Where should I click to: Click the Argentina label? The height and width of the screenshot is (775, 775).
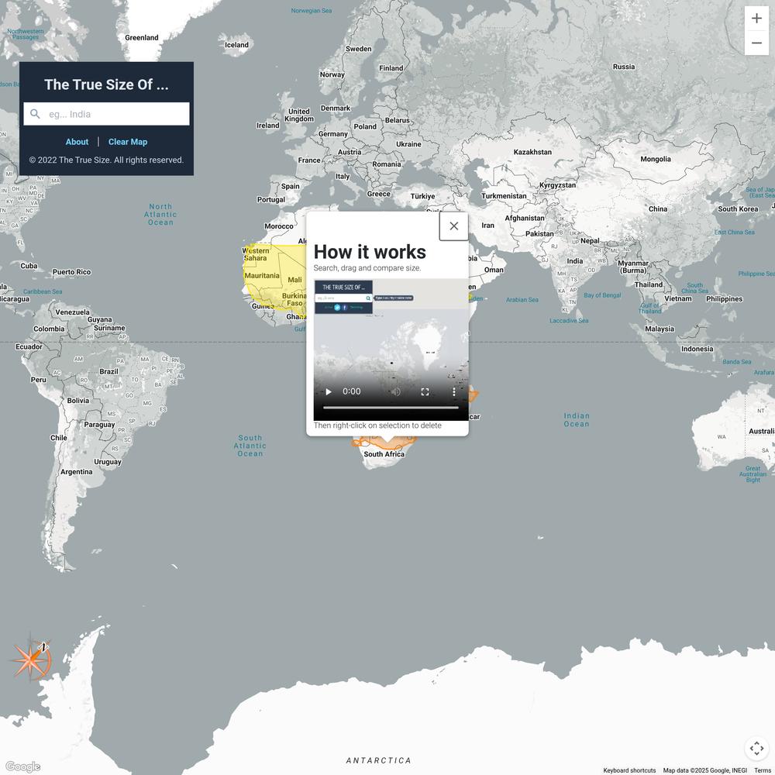(x=76, y=472)
